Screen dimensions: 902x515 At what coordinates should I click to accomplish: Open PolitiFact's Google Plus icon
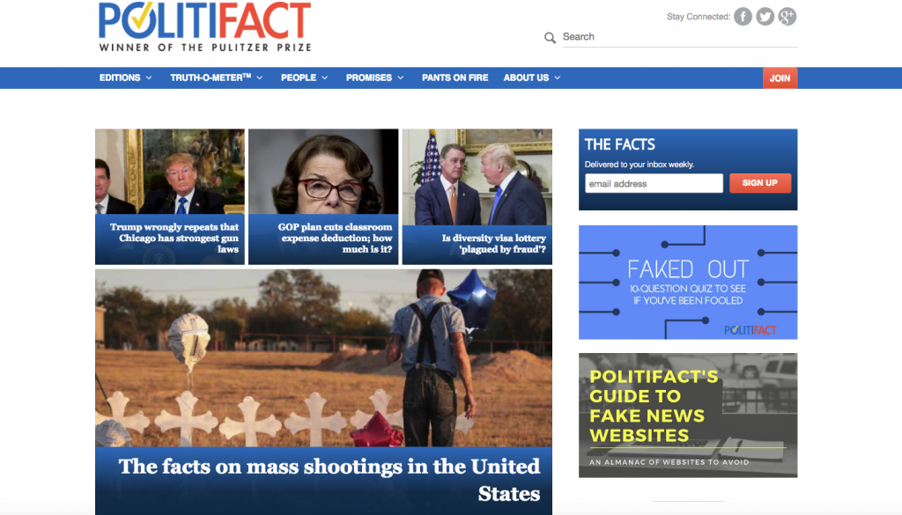(787, 17)
